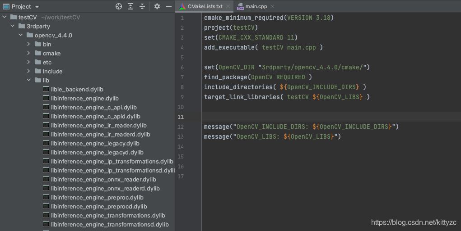Select libinference_engine_preprocd.dylib file
The image size is (461, 231).
99,207
